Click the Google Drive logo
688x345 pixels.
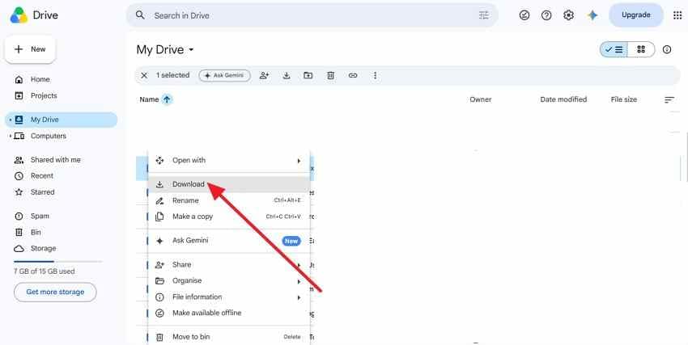(19, 15)
